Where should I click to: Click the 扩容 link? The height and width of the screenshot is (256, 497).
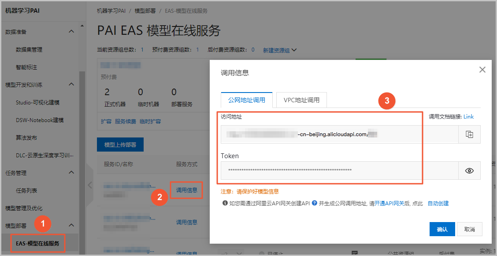point(106,121)
